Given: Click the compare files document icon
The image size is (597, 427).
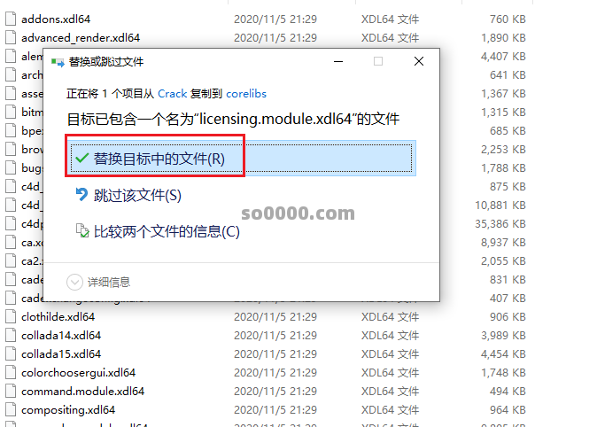Looking at the screenshot, I should [x=82, y=230].
